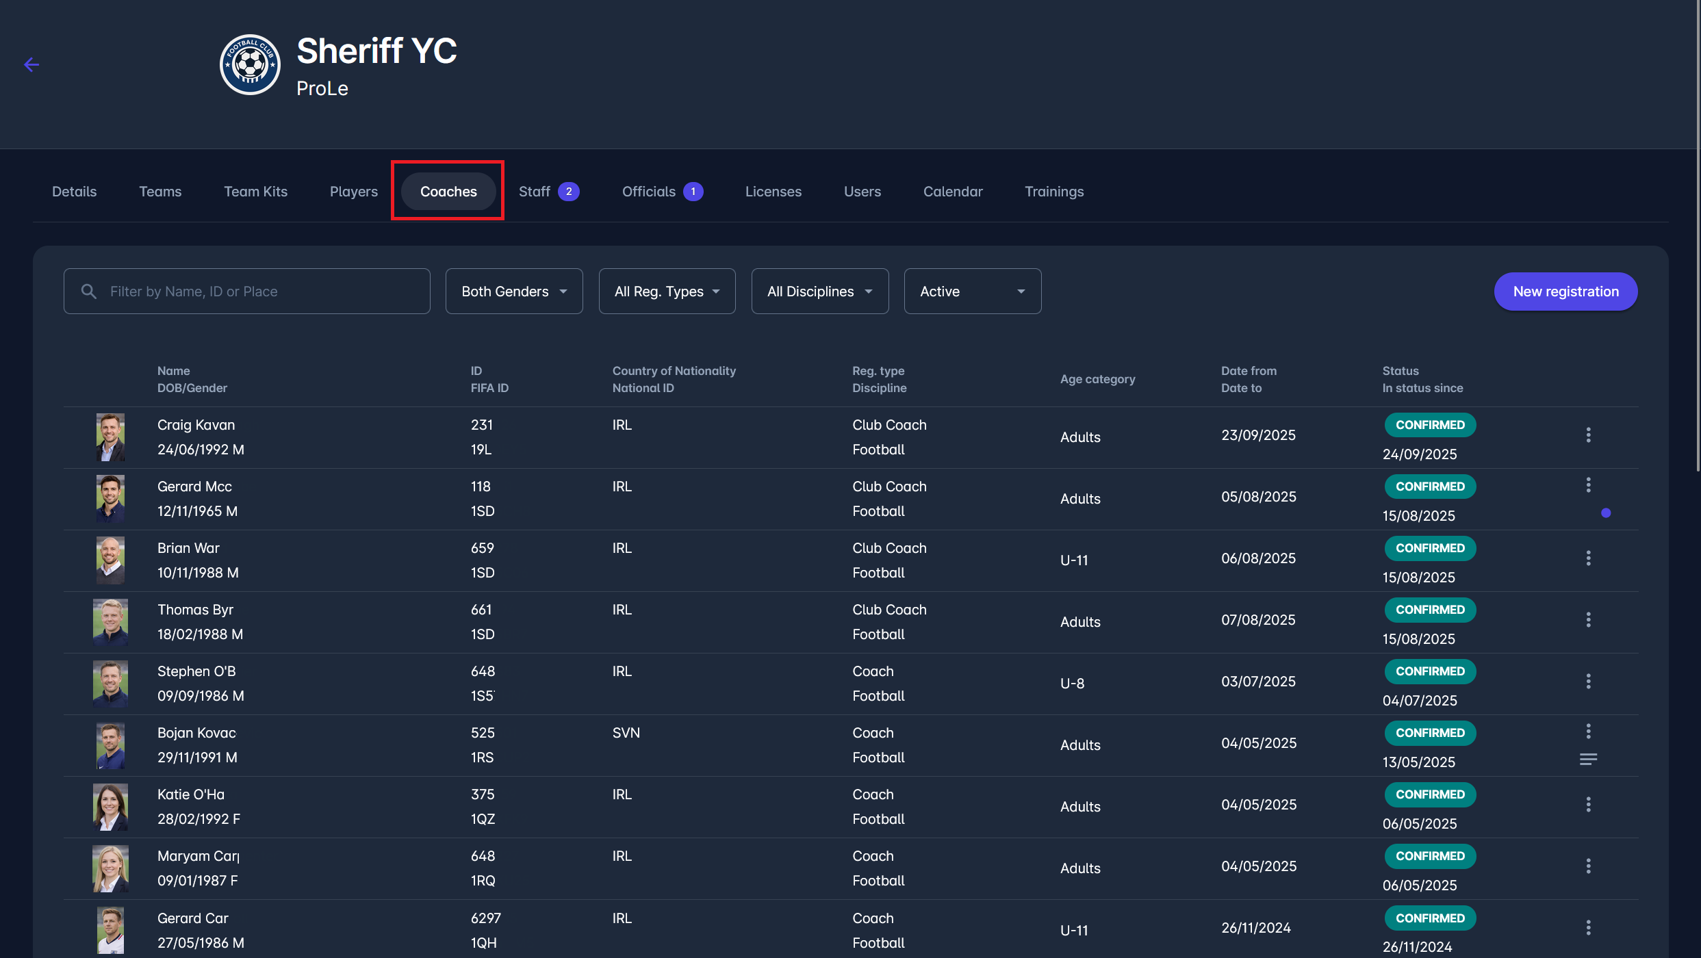Expand the Both Genders dropdown
Image resolution: width=1701 pixels, height=958 pixels.
(x=514, y=292)
